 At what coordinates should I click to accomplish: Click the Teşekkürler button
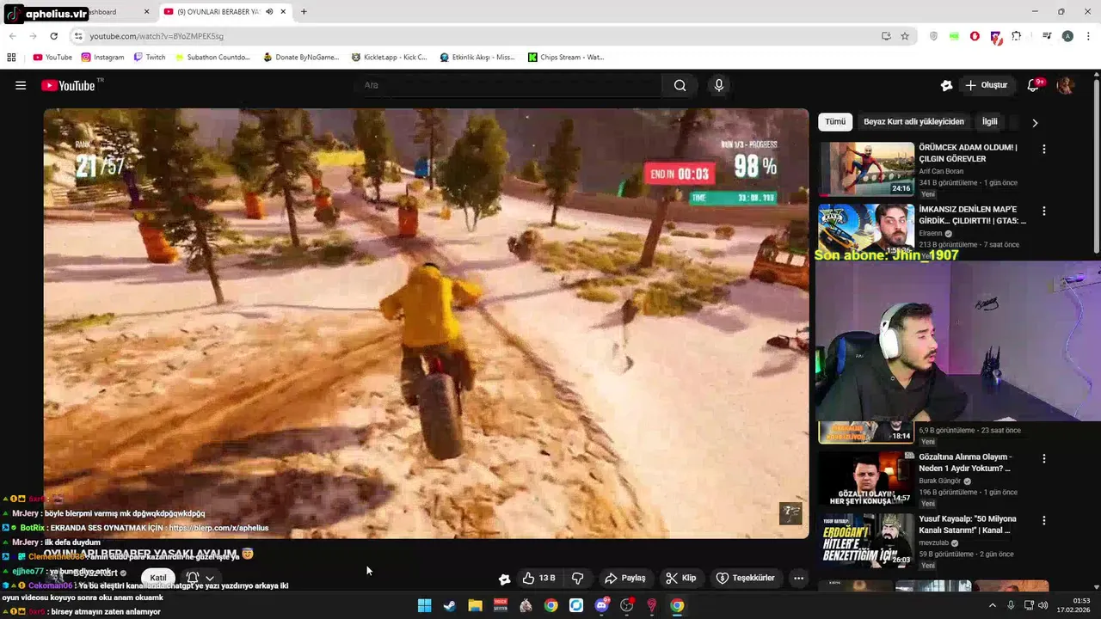coord(745,578)
